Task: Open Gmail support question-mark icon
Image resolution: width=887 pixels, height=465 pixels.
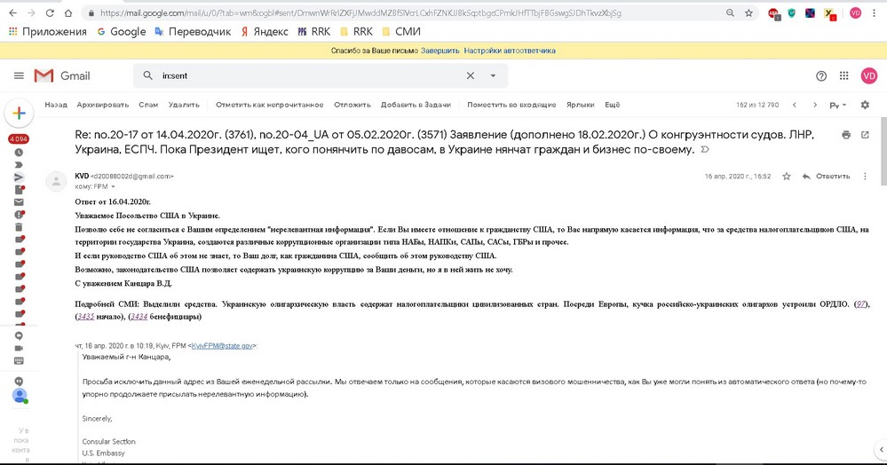Action: click(x=821, y=75)
